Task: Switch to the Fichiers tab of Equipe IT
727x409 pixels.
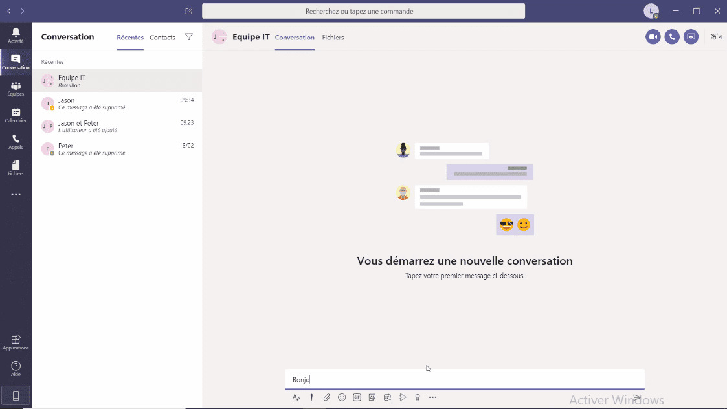Action: (x=333, y=38)
